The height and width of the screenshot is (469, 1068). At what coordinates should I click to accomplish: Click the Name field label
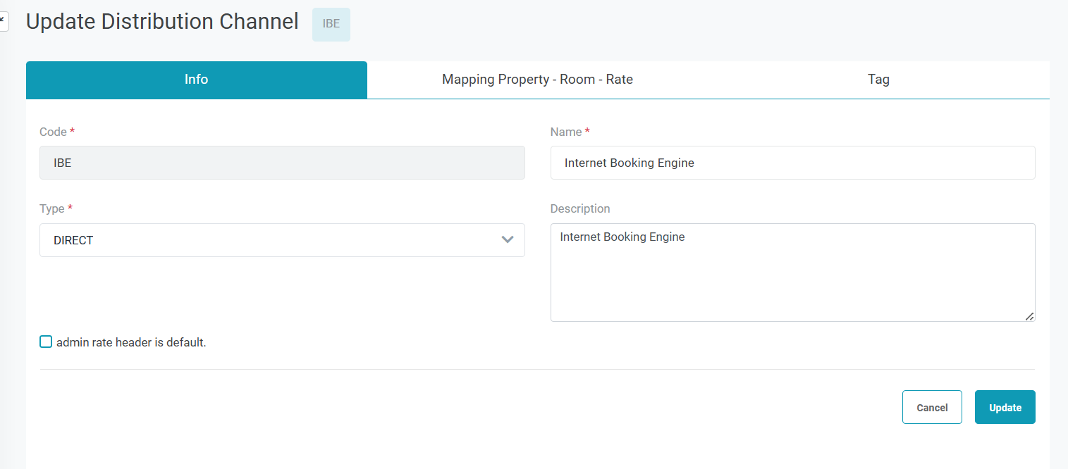coord(565,132)
